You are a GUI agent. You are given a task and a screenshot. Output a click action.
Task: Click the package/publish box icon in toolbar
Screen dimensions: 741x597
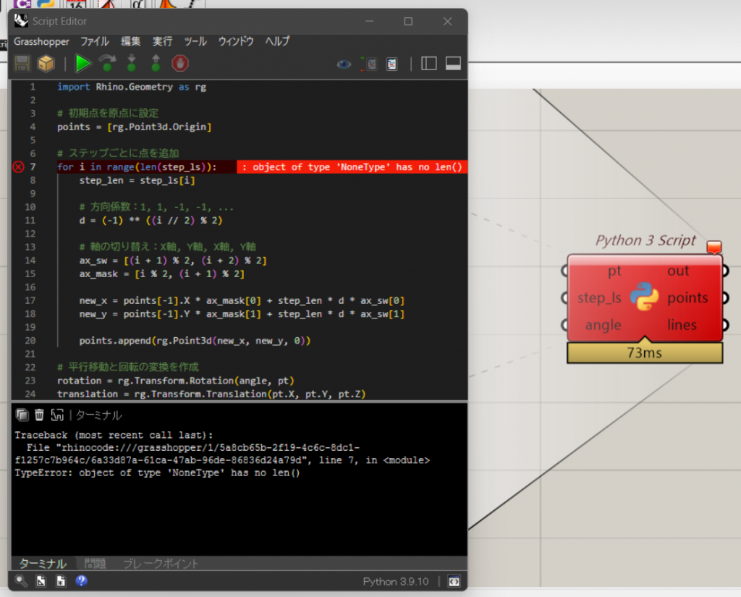point(45,64)
